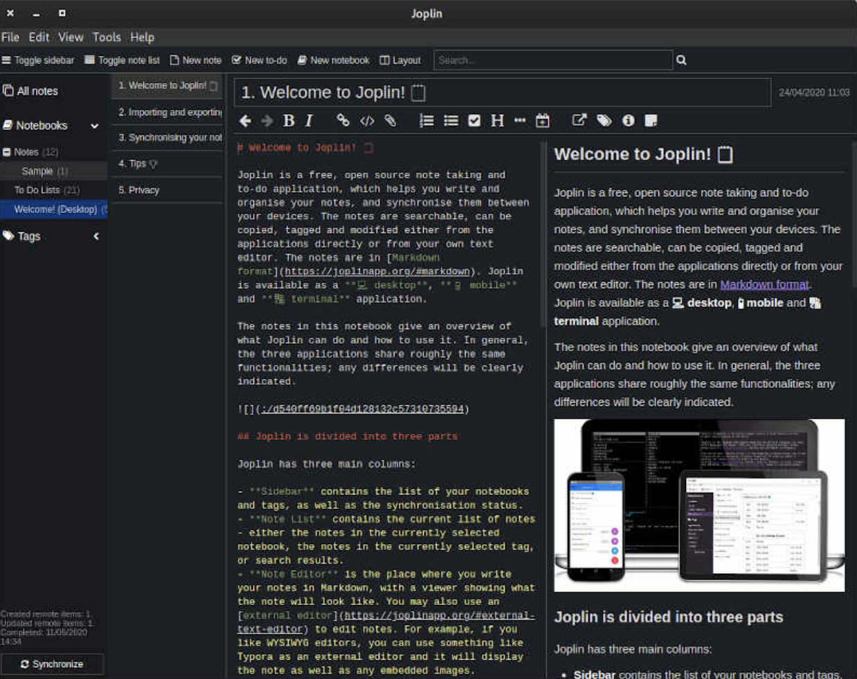Insert a numbered list
857x679 pixels.
coord(426,120)
